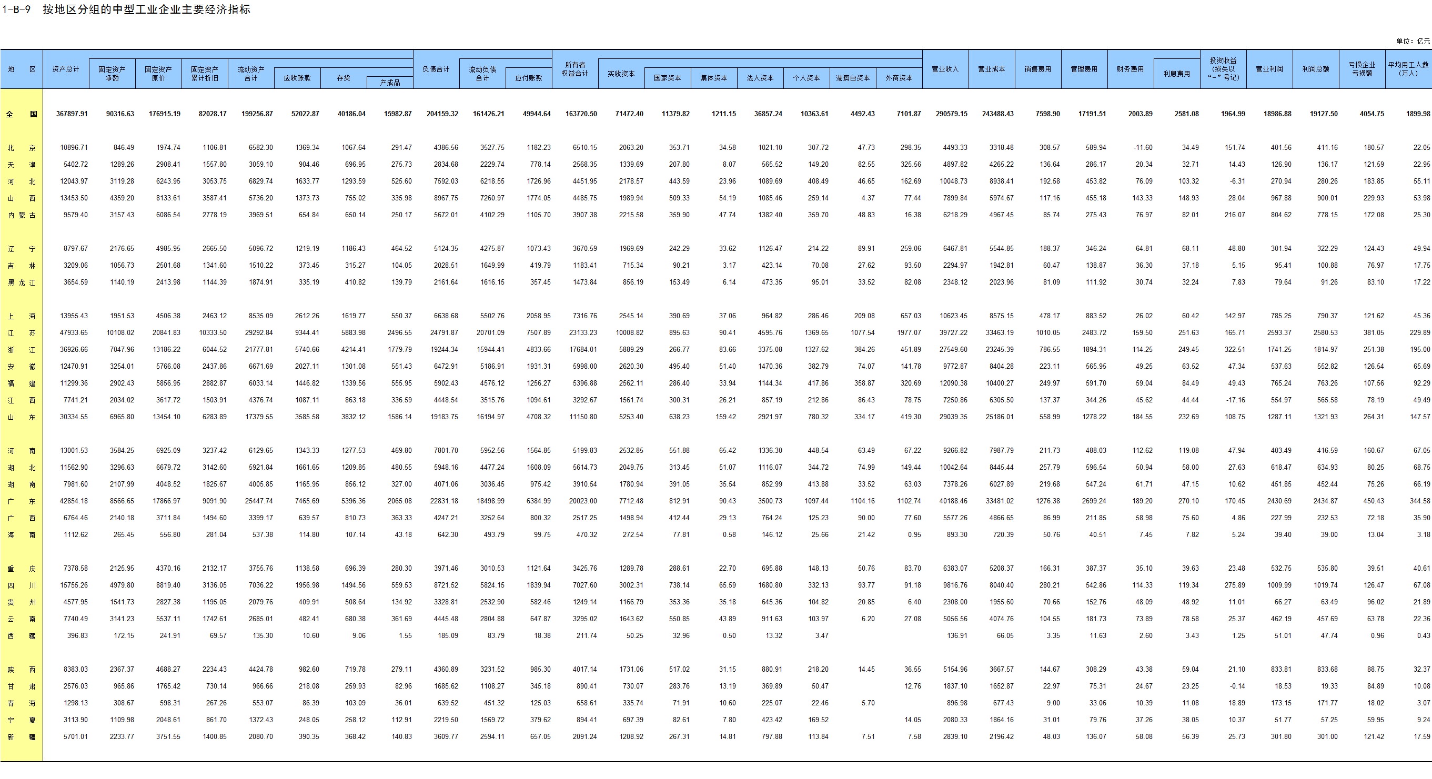Select the 北京 row label
Screen dimensions: 1432x779
(22, 148)
